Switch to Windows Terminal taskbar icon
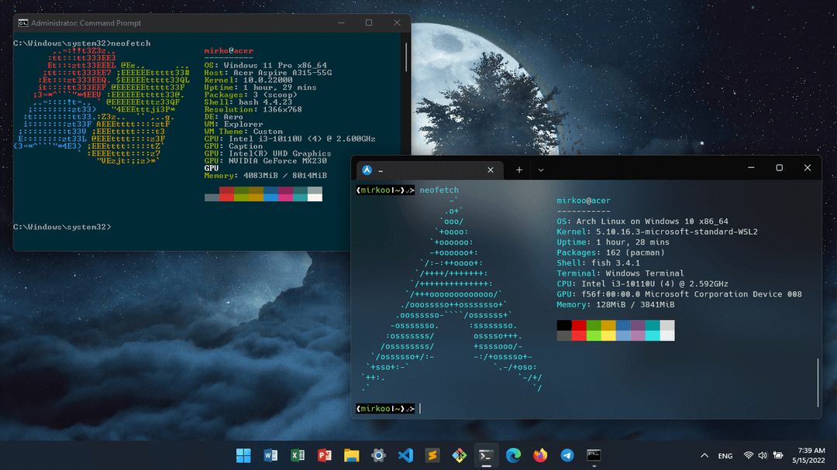Screen dimensions: 837x470 click(486, 455)
